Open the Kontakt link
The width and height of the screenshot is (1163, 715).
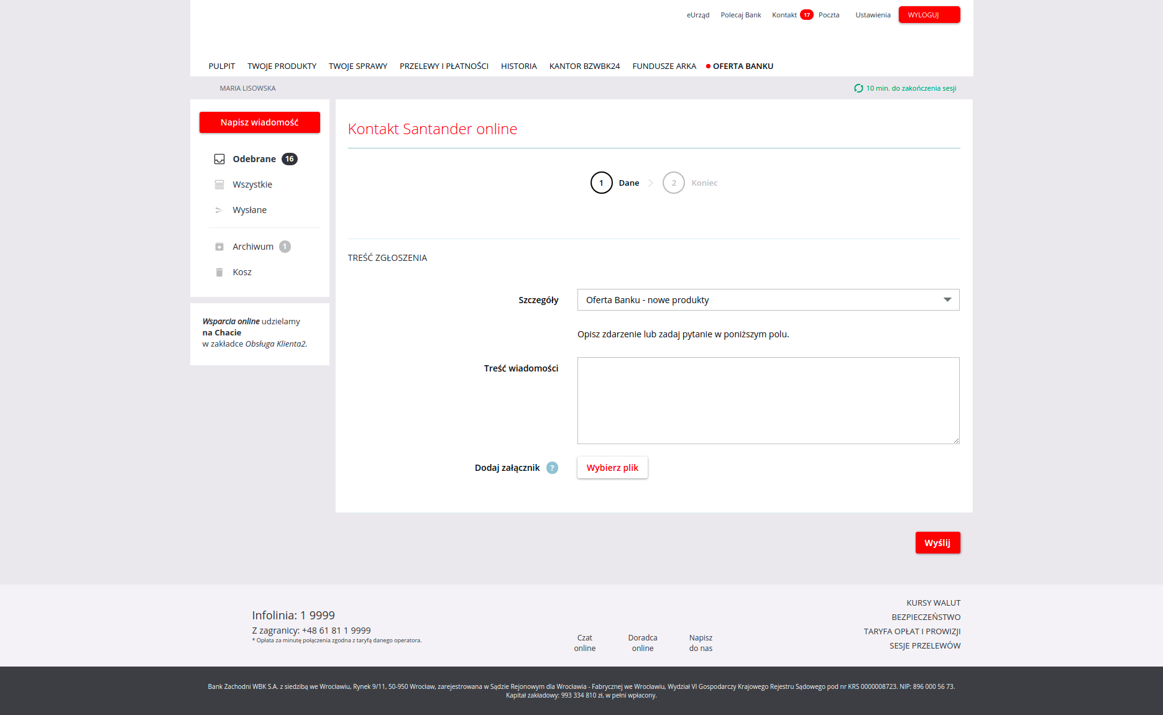[784, 15]
